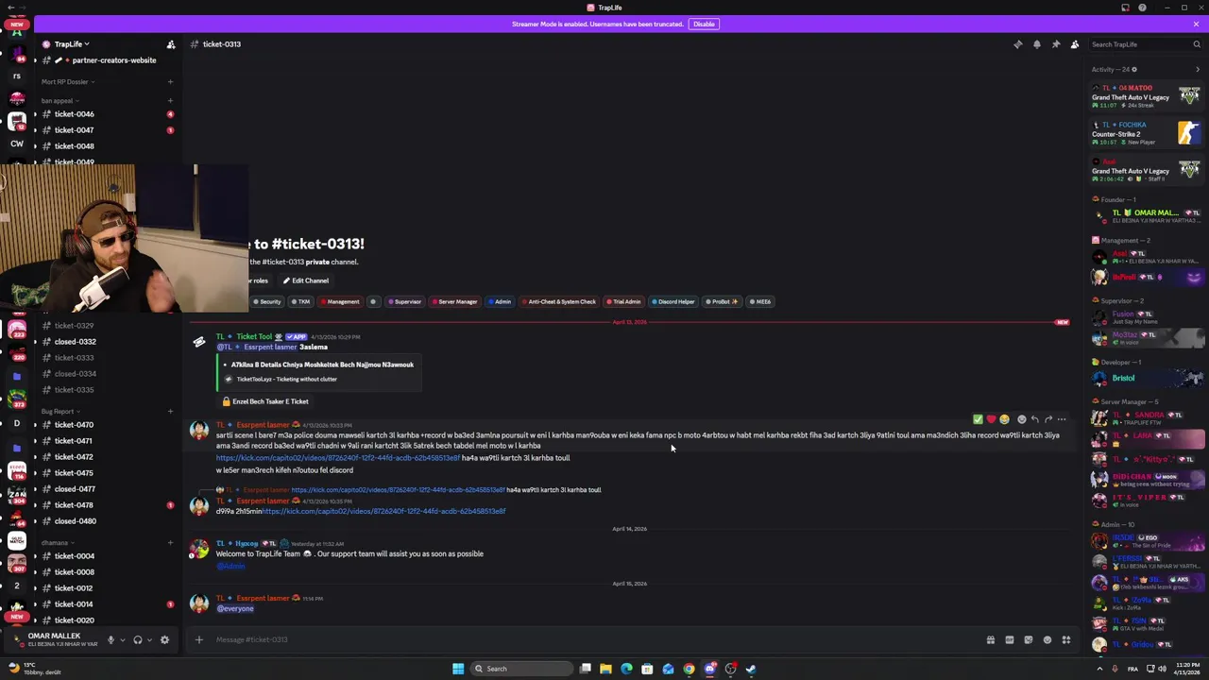Disable Streamer Mode from the banner

click(704, 24)
